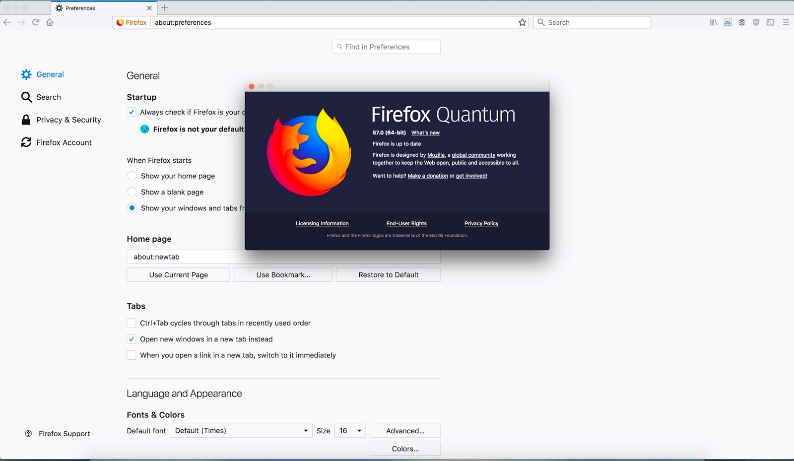This screenshot has height=461, width=794.
Task: Click the 'Firefox is up to date' text
Action: pyautogui.click(x=397, y=144)
